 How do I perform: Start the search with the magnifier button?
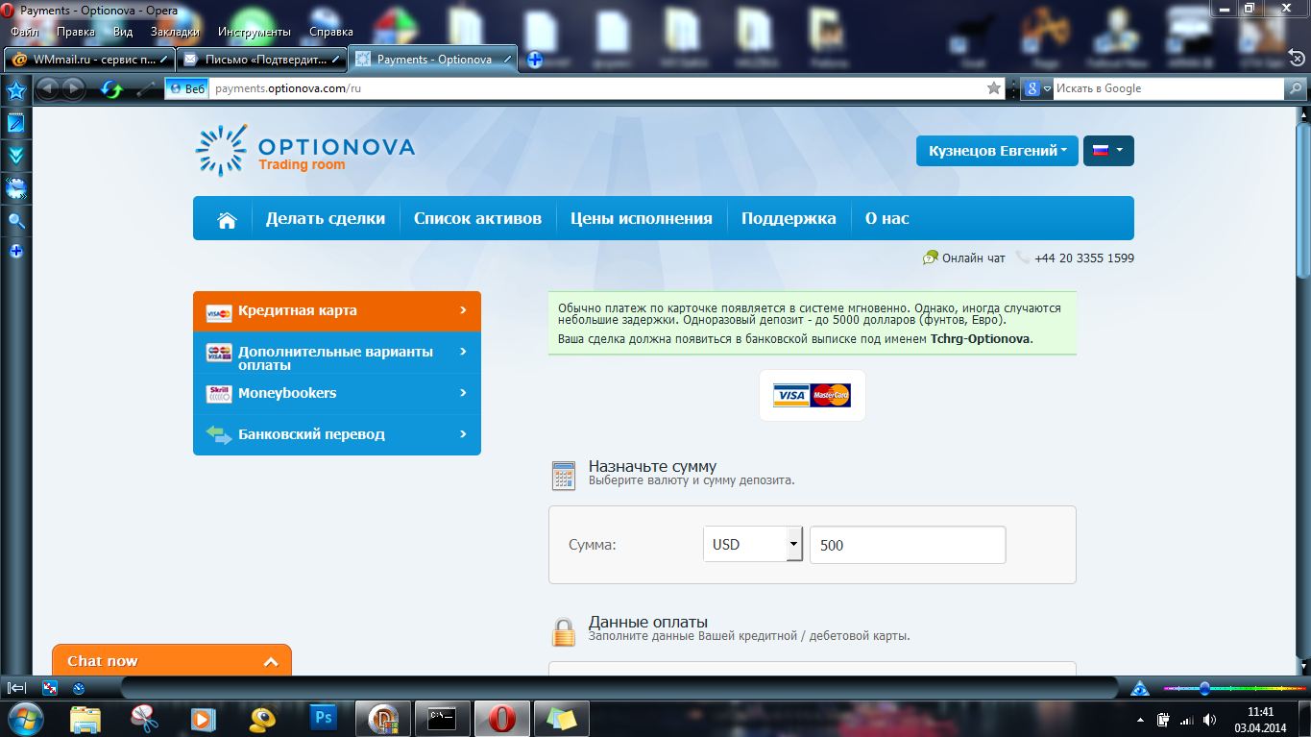coord(1297,88)
